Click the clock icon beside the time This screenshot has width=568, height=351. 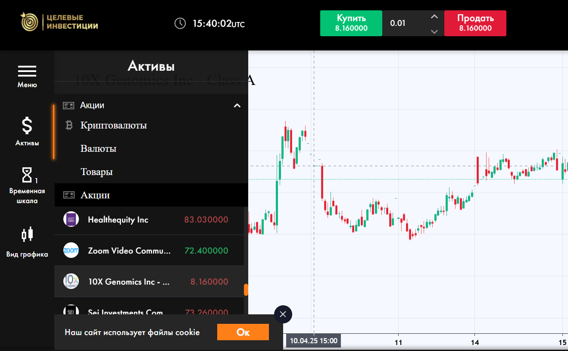pyautogui.click(x=180, y=23)
